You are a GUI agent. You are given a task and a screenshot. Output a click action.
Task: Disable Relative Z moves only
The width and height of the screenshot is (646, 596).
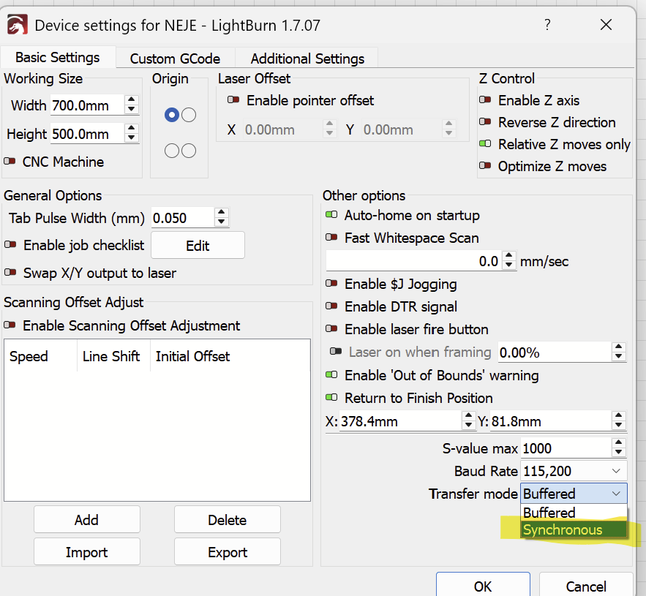[485, 144]
